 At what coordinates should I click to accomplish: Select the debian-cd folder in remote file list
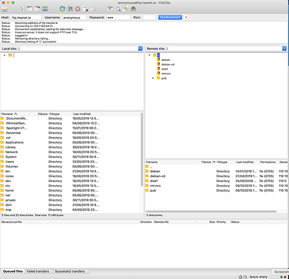158,176
